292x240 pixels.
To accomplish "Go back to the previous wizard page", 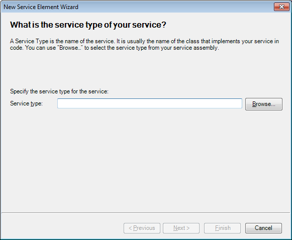I will [x=142, y=228].
